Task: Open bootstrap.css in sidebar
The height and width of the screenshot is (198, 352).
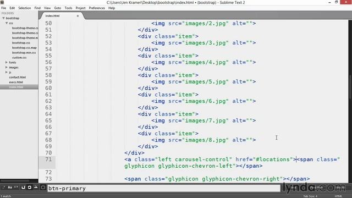Action: 21,43
